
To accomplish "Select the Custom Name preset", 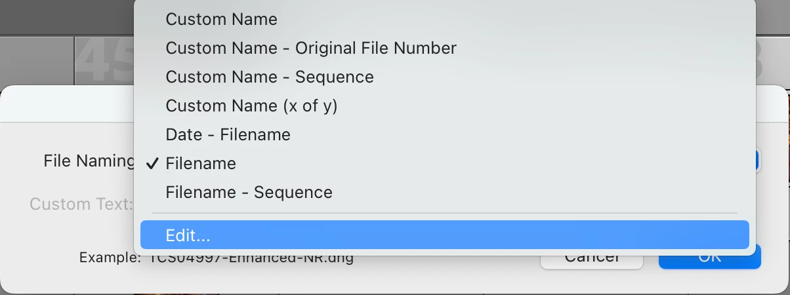I will pyautogui.click(x=221, y=20).
